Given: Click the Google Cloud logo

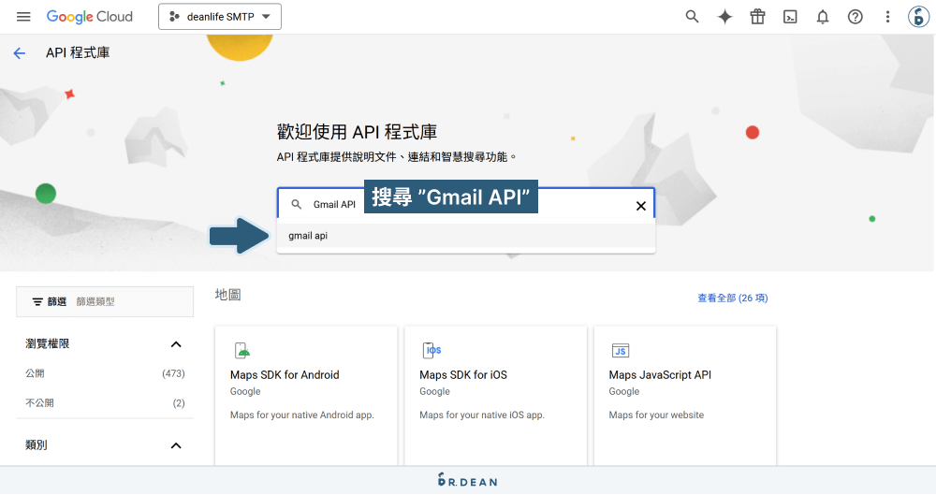Looking at the screenshot, I should point(90,17).
